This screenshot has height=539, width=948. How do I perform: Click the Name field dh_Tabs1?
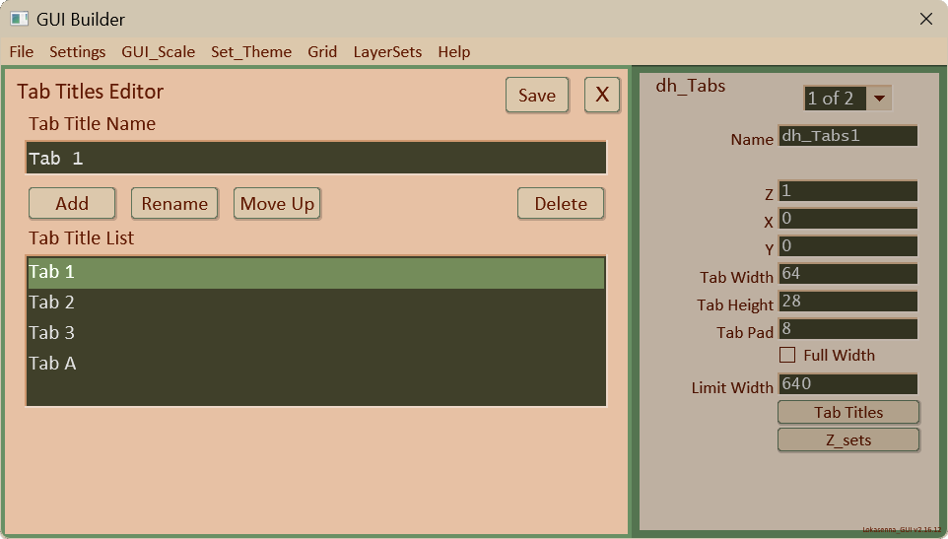pos(847,136)
